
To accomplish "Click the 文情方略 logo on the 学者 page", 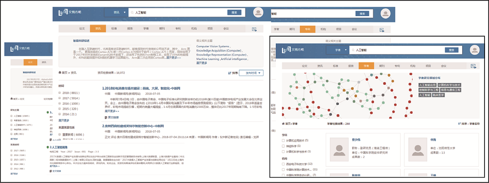I will (x=292, y=50).
